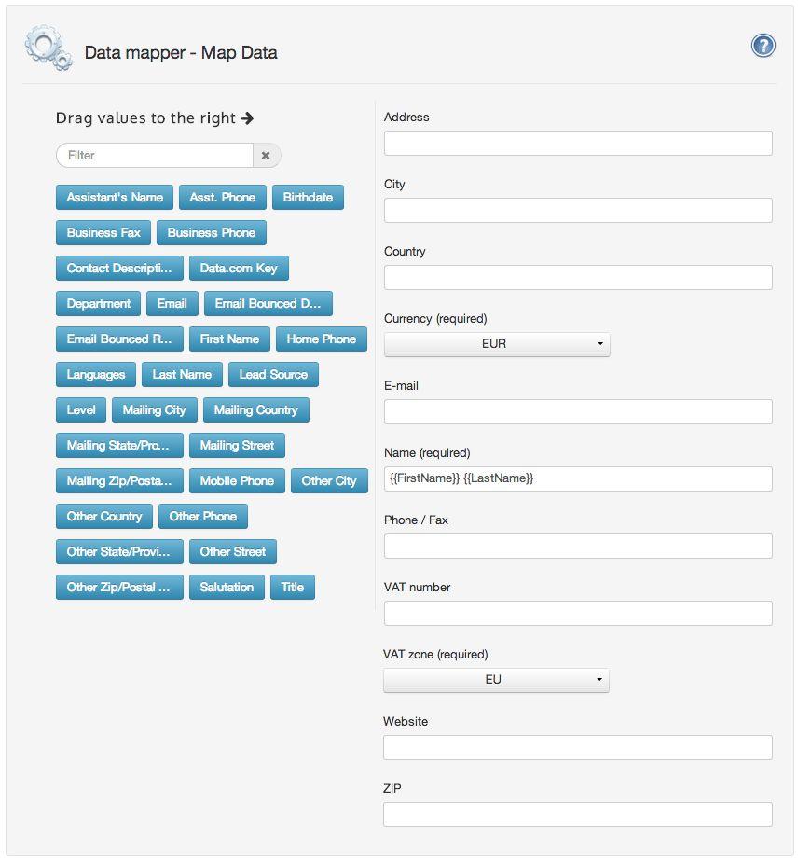Focus the E-mail input box
The height and width of the screenshot is (859, 798).
click(578, 412)
